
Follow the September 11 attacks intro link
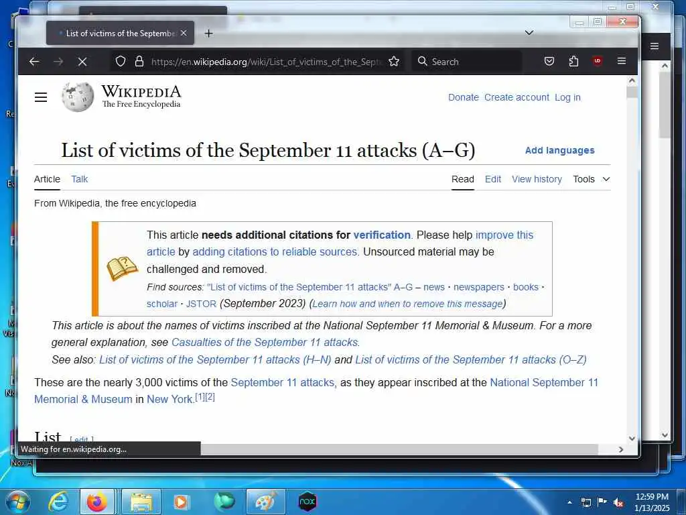click(283, 382)
